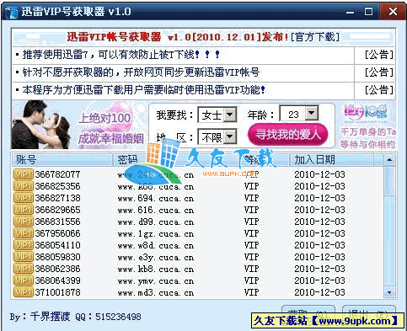This screenshot has width=407, height=331.
Task: Click the 推荐使用迅雷7 announcement text
Action: (x=121, y=55)
